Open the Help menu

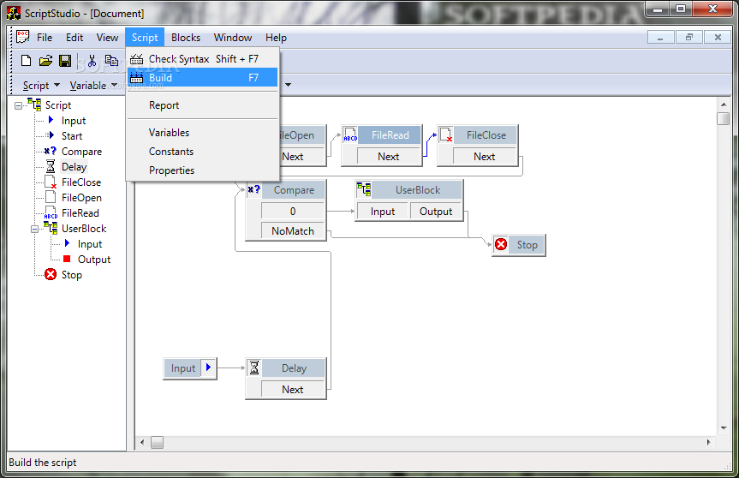(277, 37)
